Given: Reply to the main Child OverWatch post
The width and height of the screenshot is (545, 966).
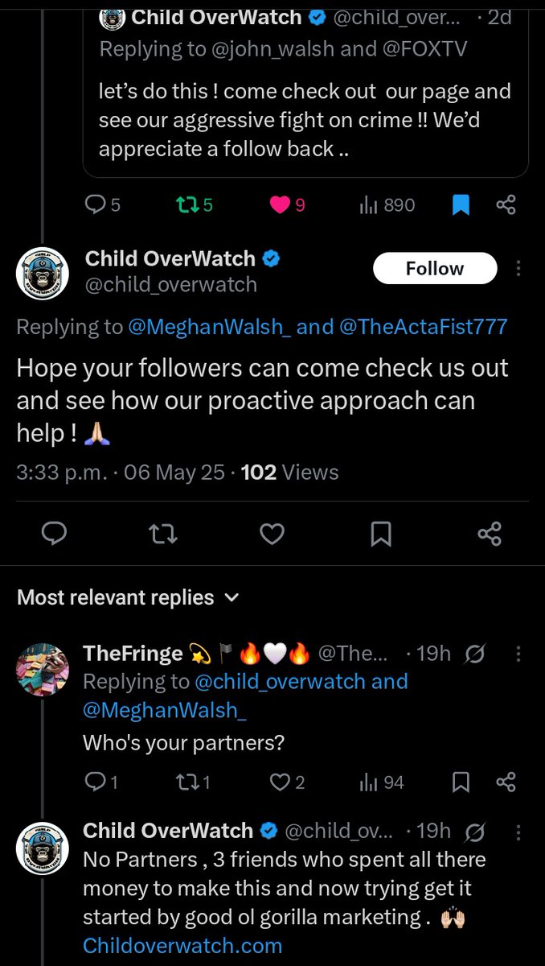Looking at the screenshot, I should [x=53, y=534].
